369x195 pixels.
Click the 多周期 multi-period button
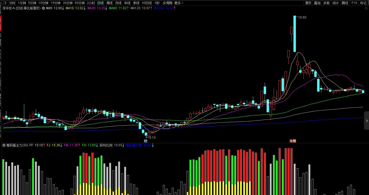pyautogui.click(x=167, y=3)
